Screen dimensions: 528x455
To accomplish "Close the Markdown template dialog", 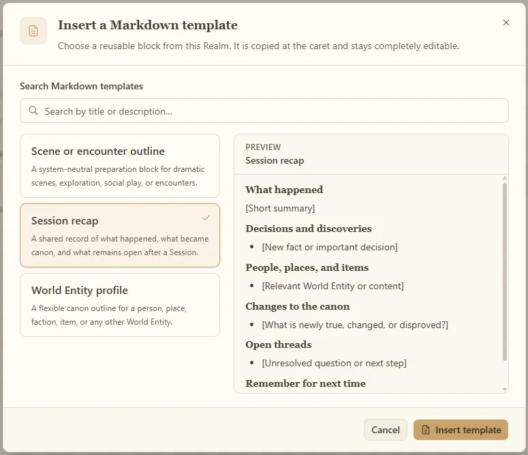I will click(506, 23).
